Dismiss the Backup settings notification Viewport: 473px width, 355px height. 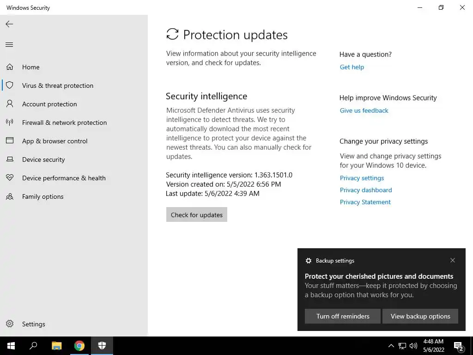tap(453, 260)
